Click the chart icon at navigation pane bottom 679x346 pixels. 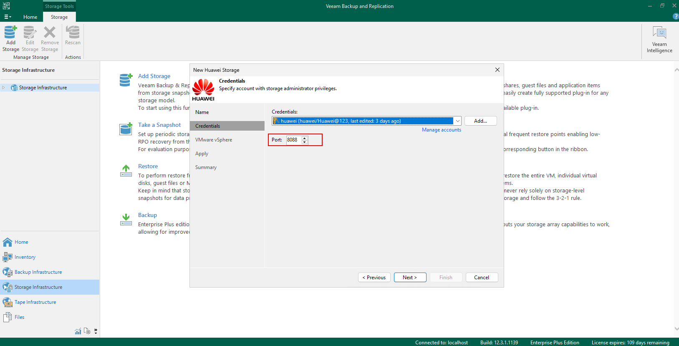[78, 331]
